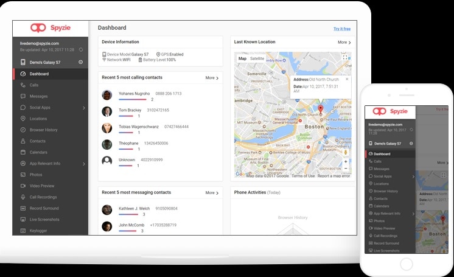Click the Spyzie logo in laptop sidebar
The image size is (454, 277).
pyautogui.click(x=51, y=28)
